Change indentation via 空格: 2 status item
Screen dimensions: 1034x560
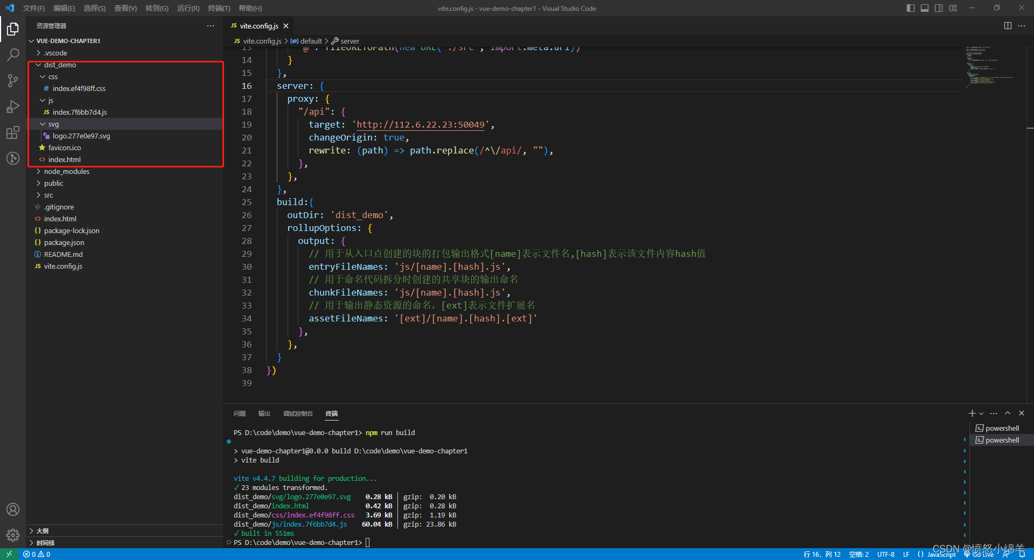pos(859,554)
